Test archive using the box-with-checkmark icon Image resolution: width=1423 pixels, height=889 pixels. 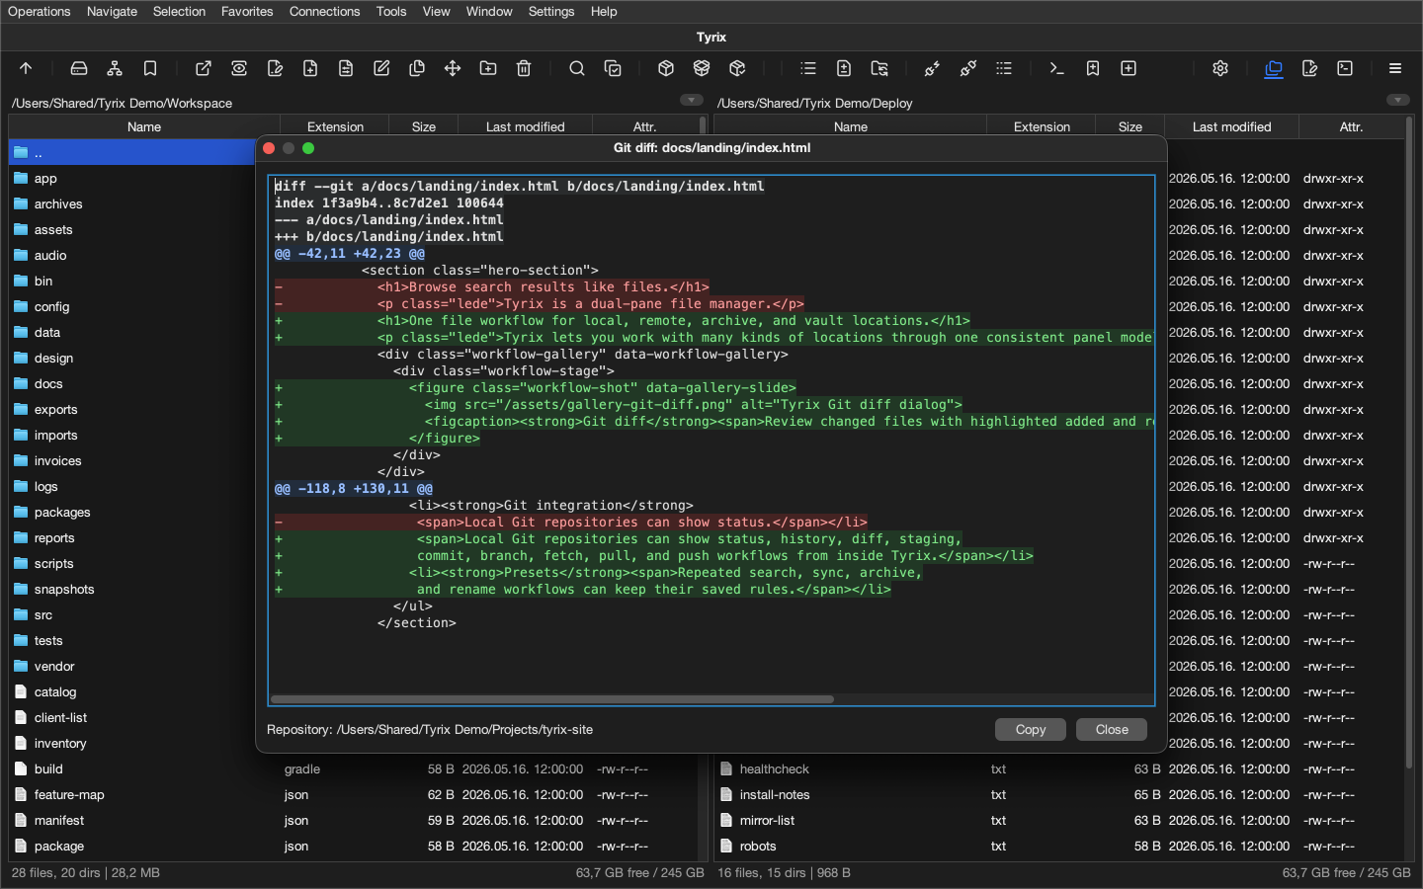pyautogui.click(x=737, y=68)
